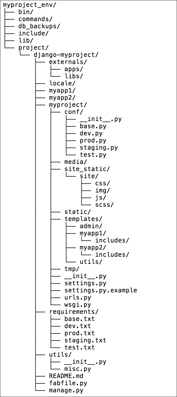Open the conf/ directory entry

pyautogui.click(x=74, y=112)
